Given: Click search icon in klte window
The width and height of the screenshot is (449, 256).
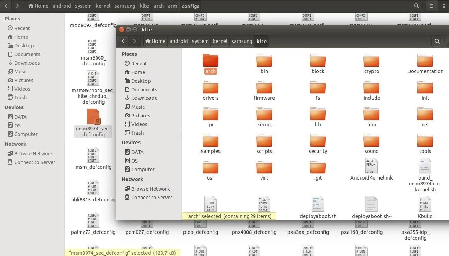Looking at the screenshot, I should (x=437, y=41).
